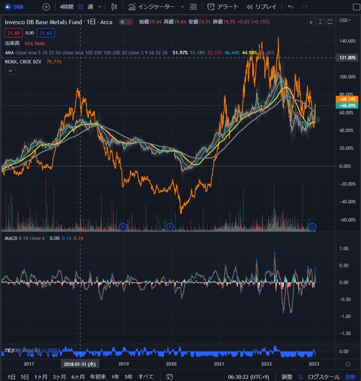Create an alert with アラート

[x=223, y=7]
